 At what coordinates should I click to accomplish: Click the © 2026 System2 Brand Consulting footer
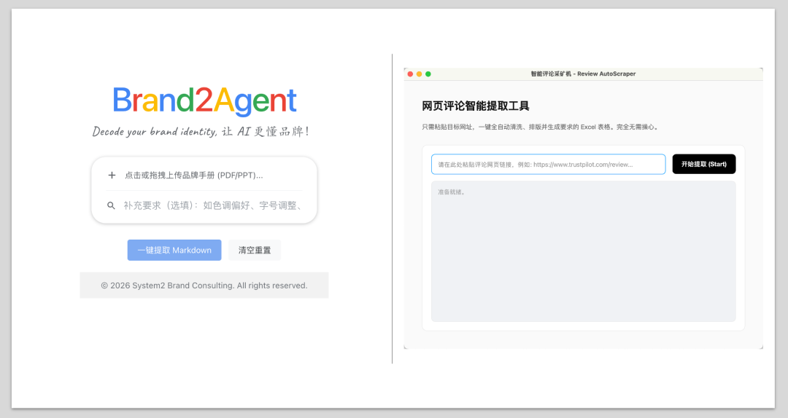click(204, 285)
